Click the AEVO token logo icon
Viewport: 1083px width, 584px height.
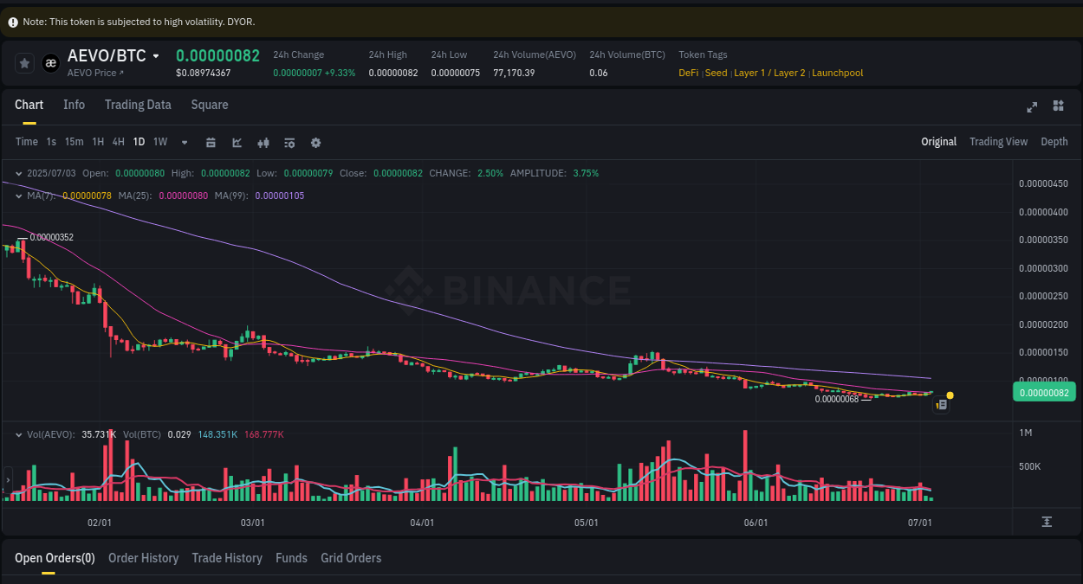click(x=49, y=62)
